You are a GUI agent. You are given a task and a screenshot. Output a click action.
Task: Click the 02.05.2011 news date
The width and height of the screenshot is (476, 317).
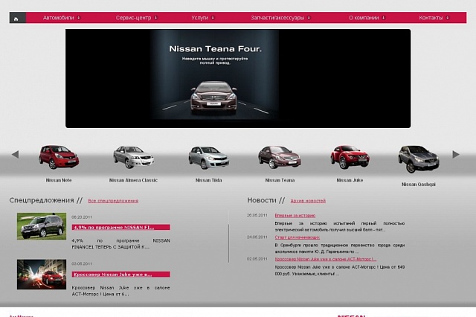257,259
